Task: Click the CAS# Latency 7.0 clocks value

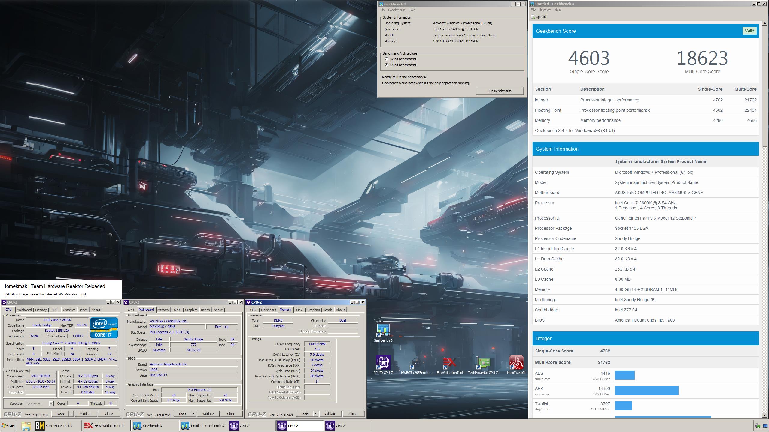Action: coord(317,355)
